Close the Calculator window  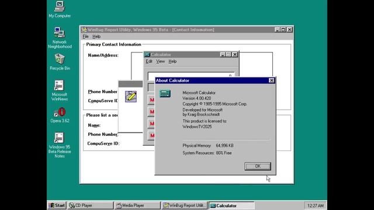tap(235, 54)
